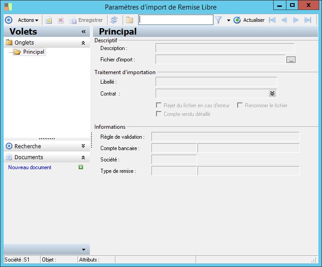The width and height of the screenshot is (322, 267).
Task: Click the Fichier d'import input field
Action: pyautogui.click(x=220, y=60)
